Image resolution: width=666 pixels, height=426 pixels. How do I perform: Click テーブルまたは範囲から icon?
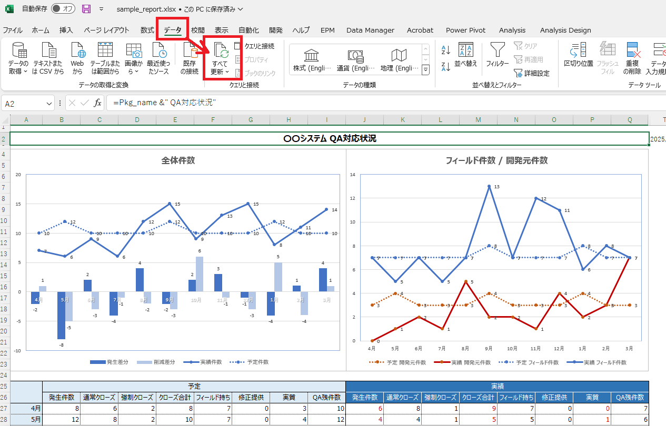105,58
